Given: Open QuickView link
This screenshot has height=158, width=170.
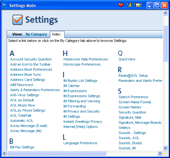Looking at the screenshot, I should click(127, 59).
